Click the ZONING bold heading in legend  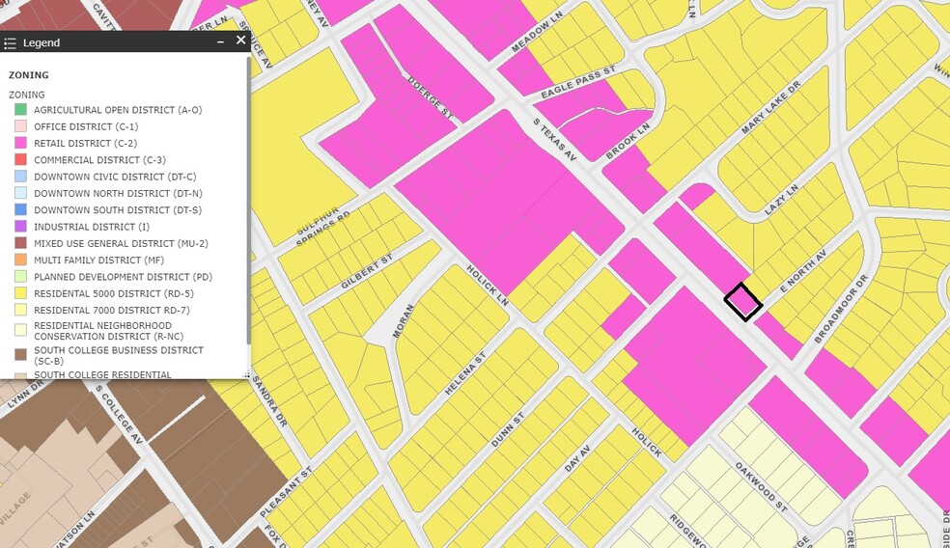[28, 75]
